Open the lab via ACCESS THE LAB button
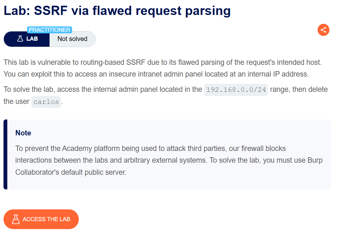Viewport: 337px width, 231px height. 41,219
